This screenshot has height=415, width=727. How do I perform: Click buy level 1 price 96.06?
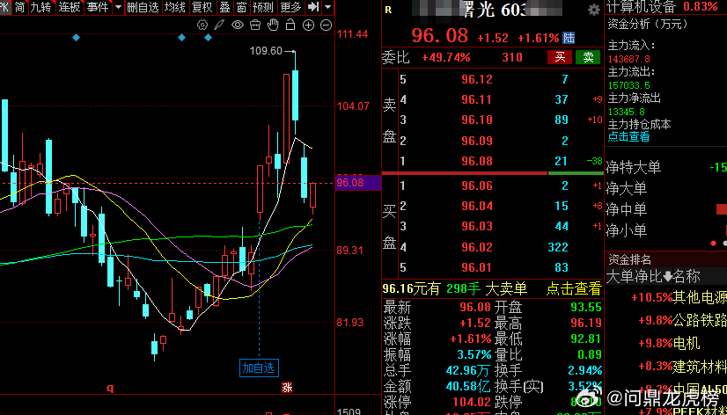click(x=477, y=186)
